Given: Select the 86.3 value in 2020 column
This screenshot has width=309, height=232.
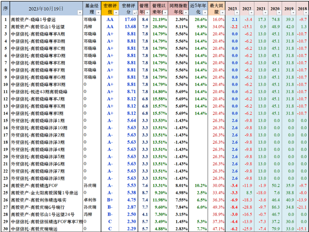Looking at the screenshot, I should click(275, 207).
